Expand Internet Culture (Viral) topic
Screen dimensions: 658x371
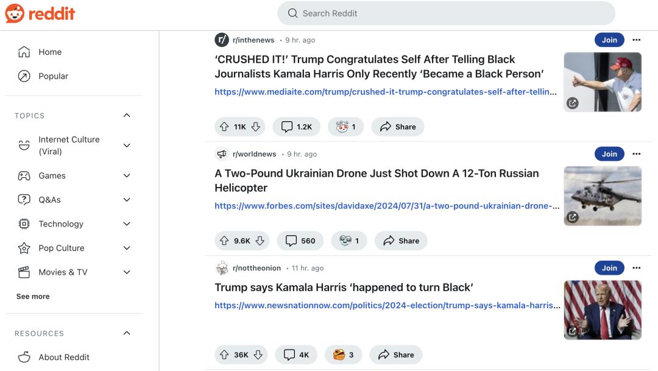click(x=127, y=146)
